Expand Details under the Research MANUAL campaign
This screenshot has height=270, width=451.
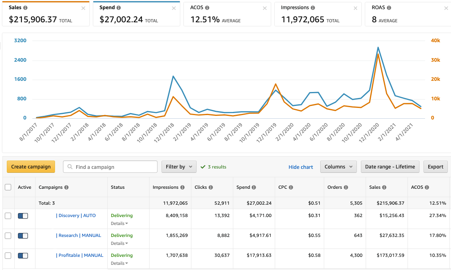[118, 243]
